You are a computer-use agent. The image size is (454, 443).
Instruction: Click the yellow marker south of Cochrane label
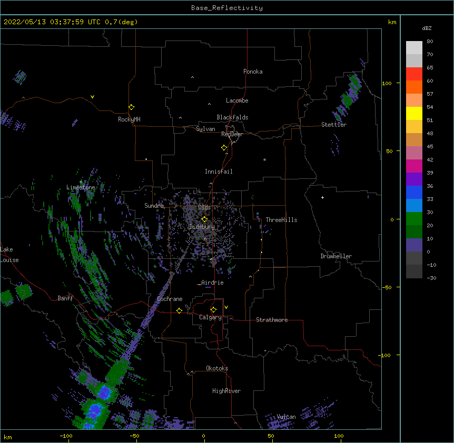(179, 310)
